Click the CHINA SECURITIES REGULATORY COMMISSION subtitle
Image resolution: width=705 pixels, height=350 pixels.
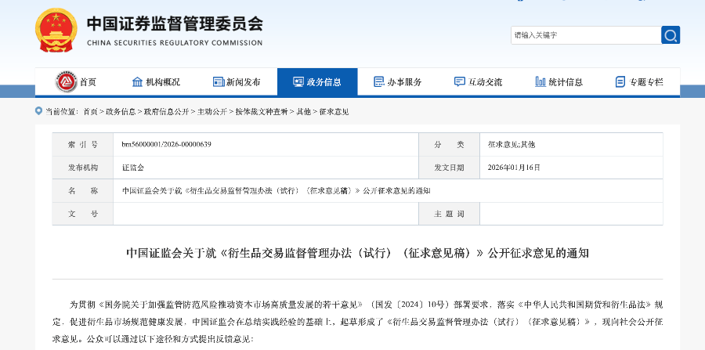point(175,43)
